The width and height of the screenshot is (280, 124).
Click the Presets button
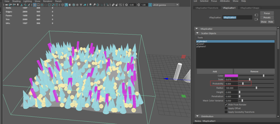[267, 18]
